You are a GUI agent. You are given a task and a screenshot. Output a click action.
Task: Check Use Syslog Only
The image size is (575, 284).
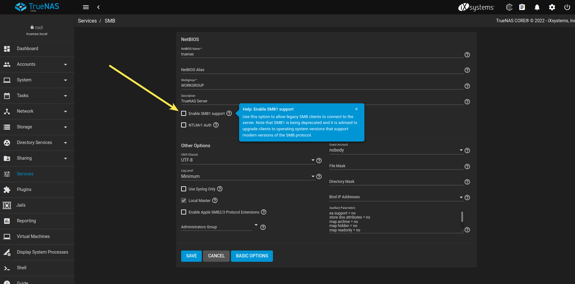(x=184, y=189)
